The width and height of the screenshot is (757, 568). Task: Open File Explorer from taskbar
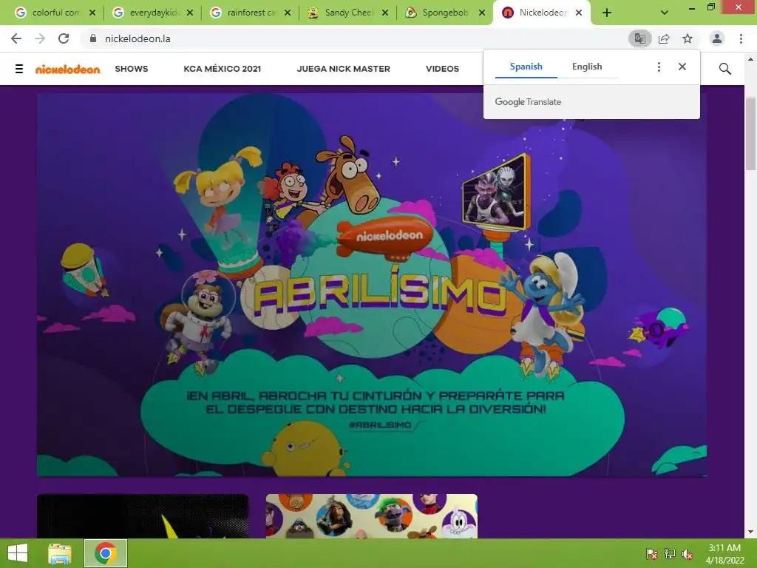click(60, 553)
